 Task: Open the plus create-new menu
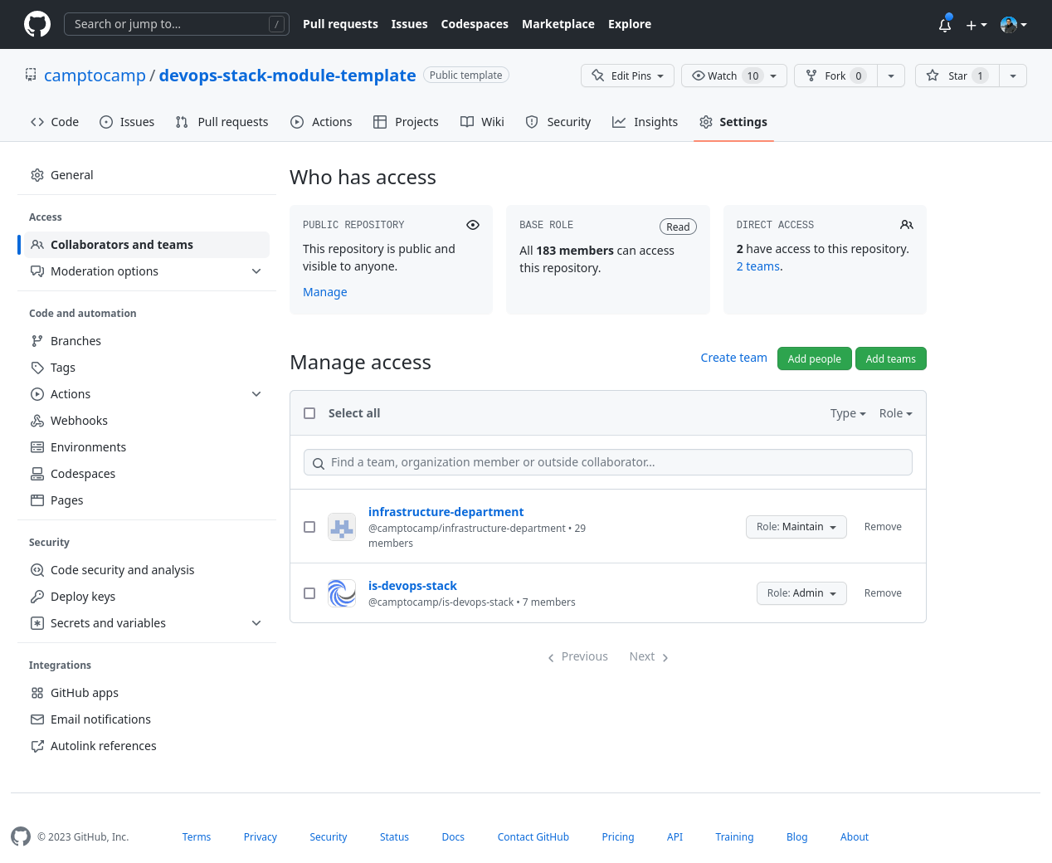click(x=977, y=25)
